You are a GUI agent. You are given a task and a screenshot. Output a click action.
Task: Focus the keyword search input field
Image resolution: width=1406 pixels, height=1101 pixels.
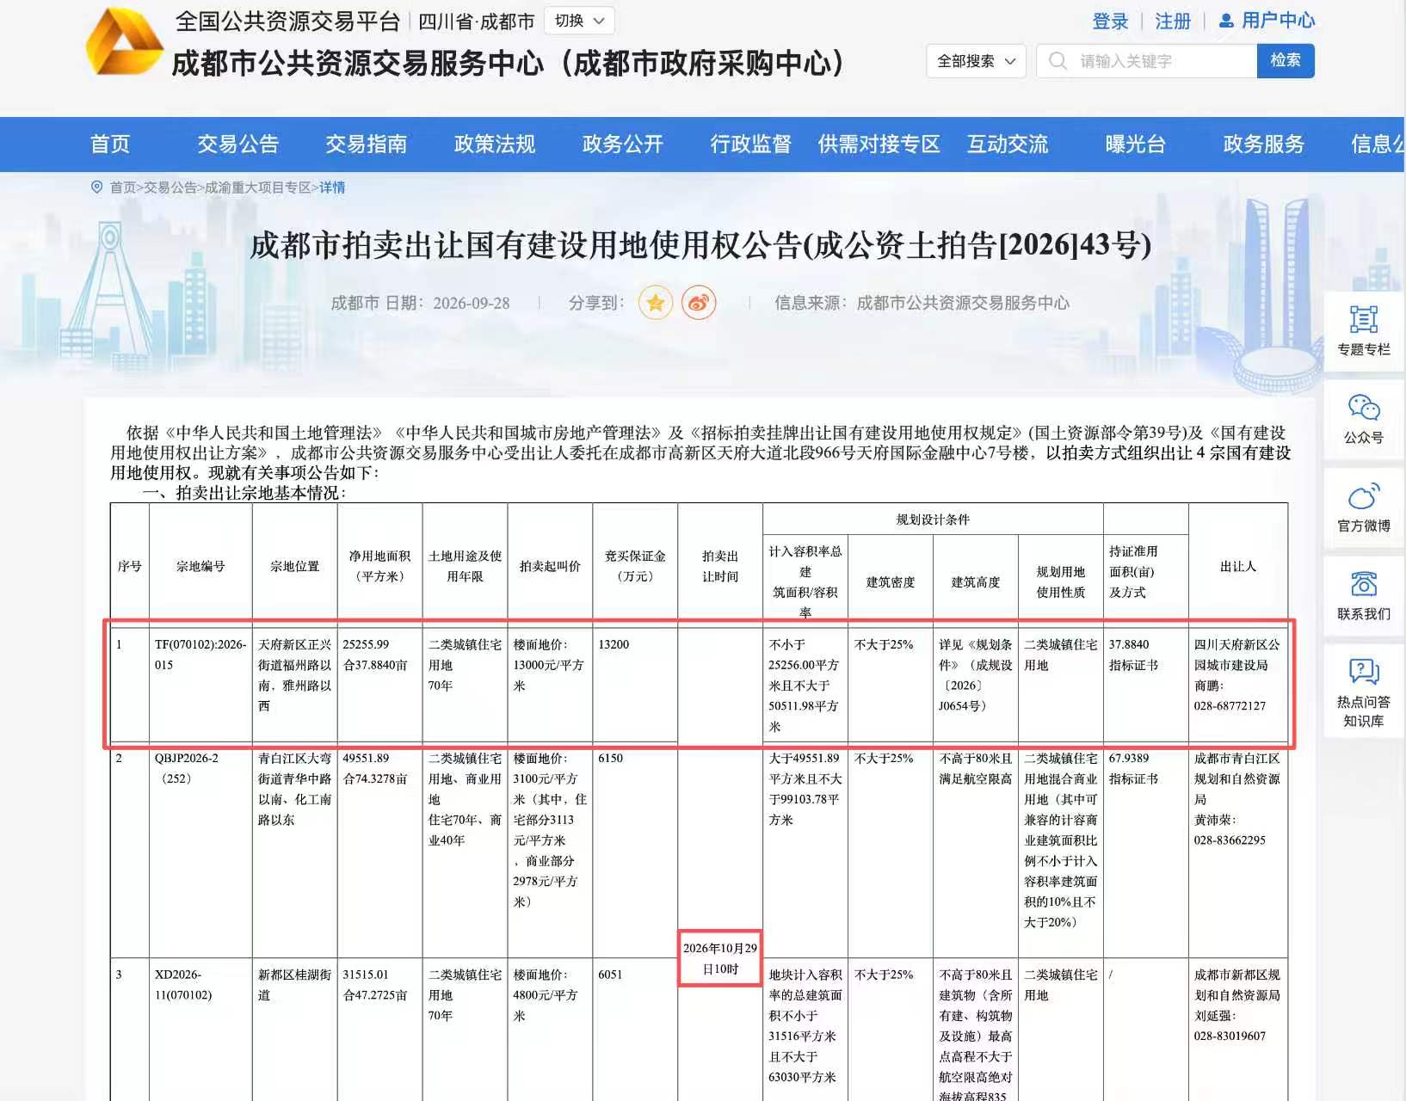(1147, 61)
